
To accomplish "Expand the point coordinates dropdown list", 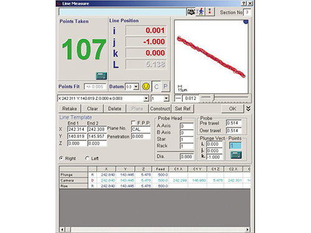I will tap(146, 98).
